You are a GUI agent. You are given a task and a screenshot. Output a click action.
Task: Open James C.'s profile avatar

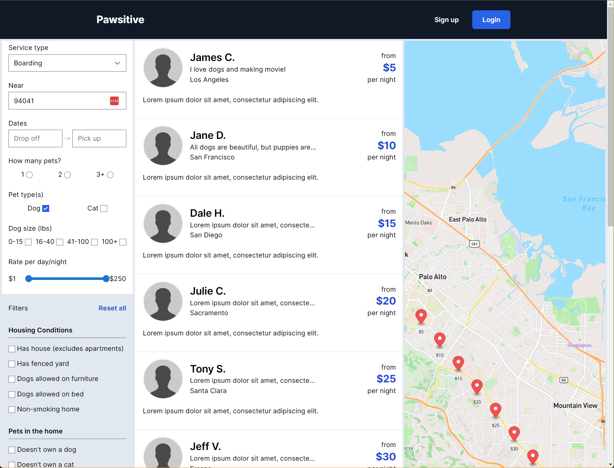click(163, 68)
